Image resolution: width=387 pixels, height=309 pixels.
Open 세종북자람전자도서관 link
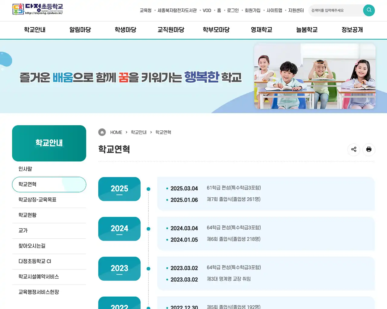[x=177, y=10]
